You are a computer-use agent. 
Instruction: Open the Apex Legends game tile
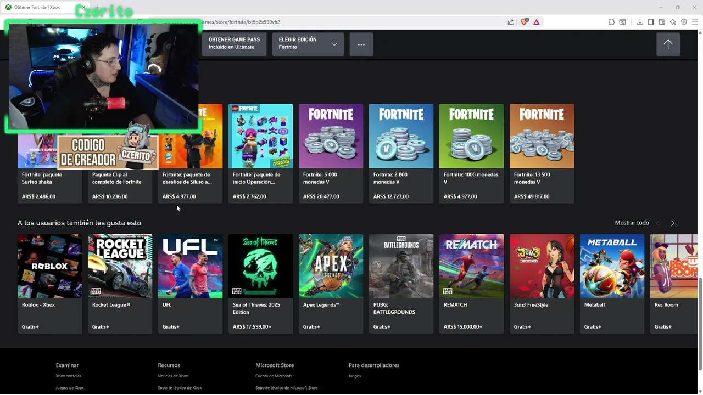(x=331, y=284)
